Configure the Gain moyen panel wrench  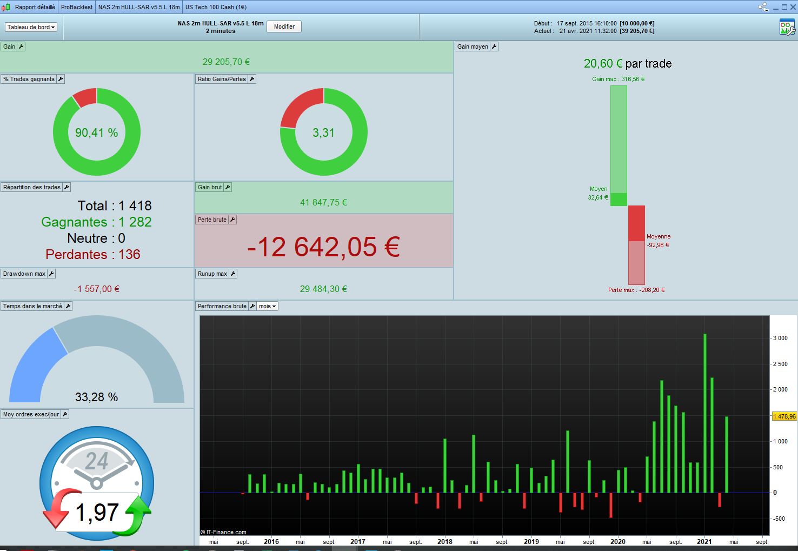494,47
